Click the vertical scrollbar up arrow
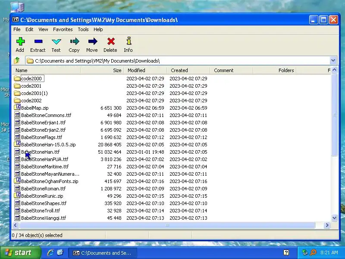 [x=335, y=70]
